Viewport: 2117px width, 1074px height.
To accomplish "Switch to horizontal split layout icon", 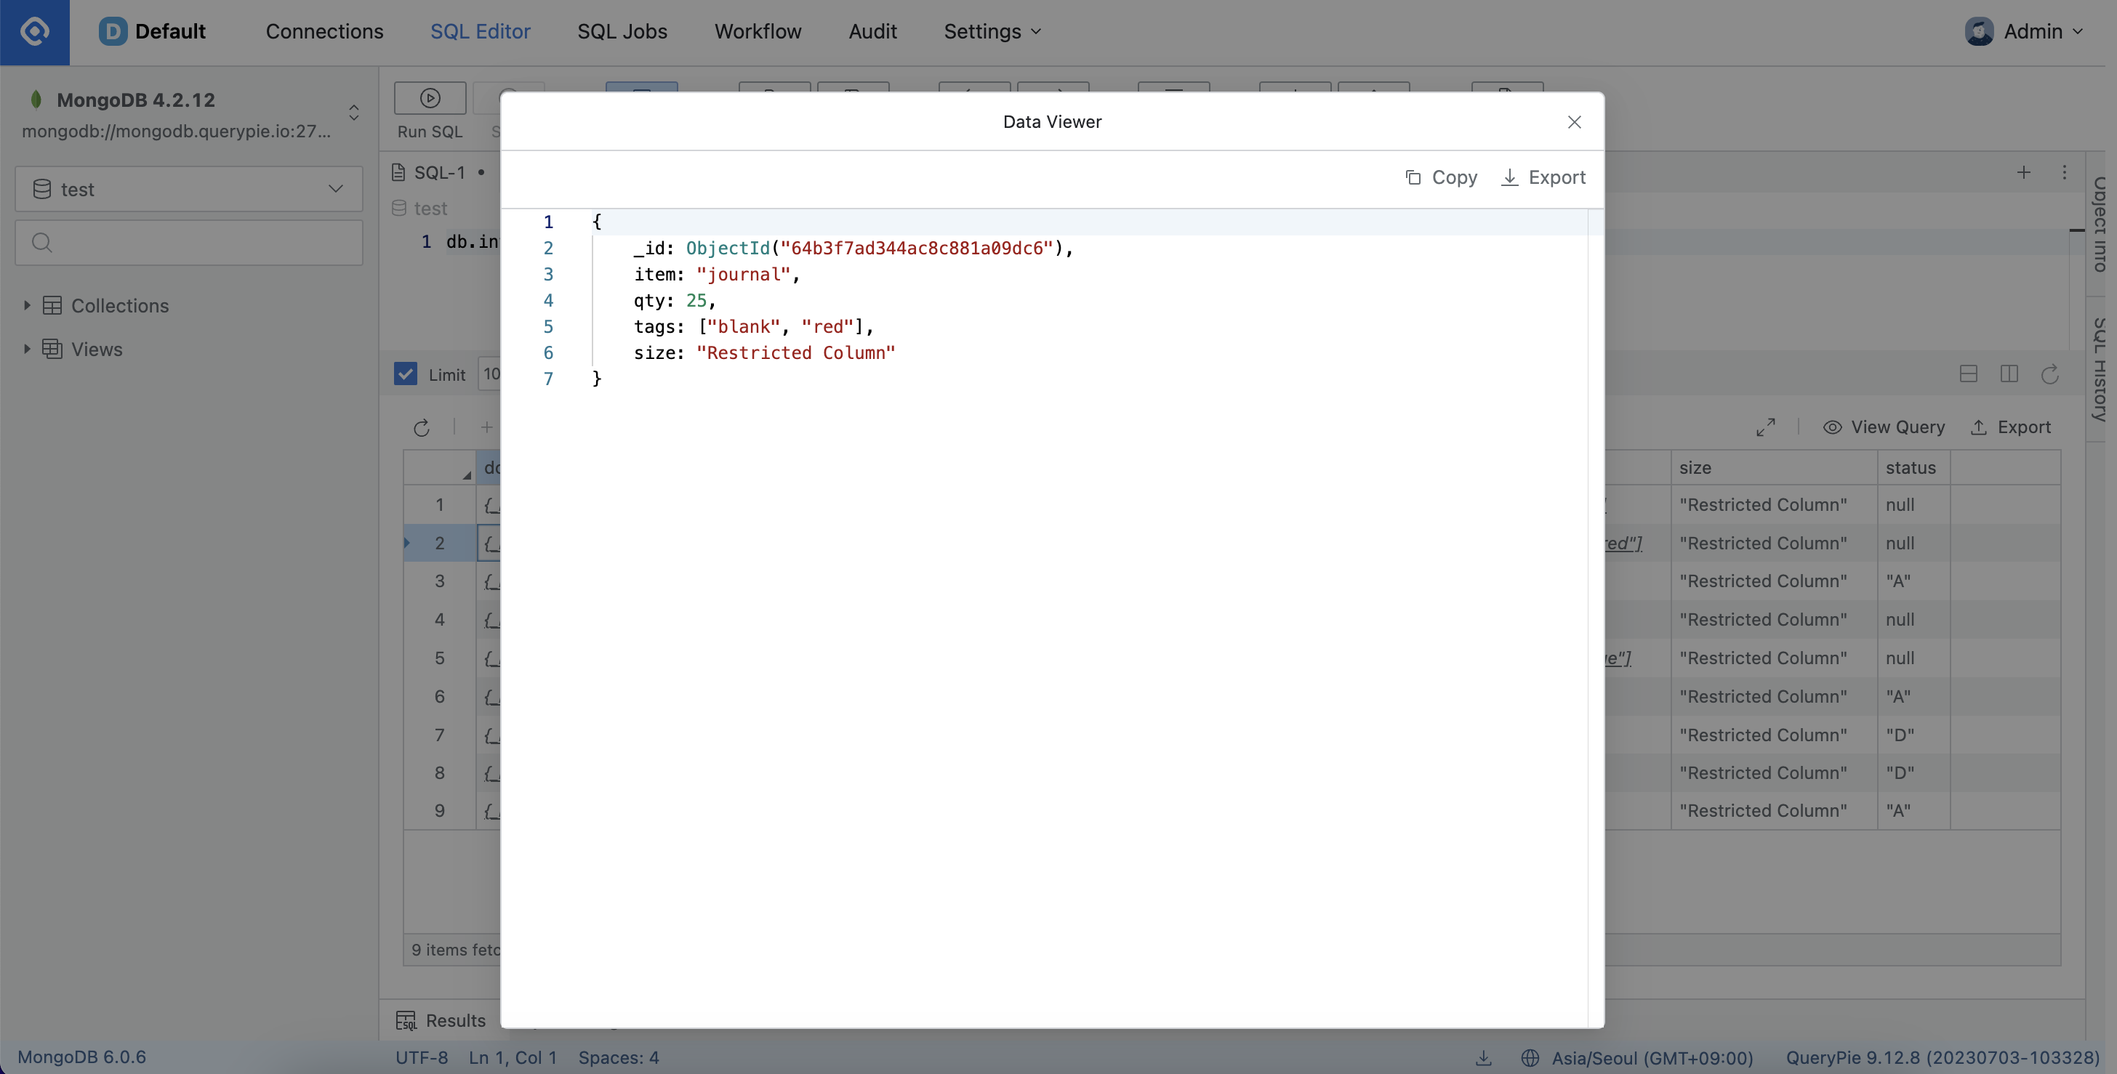I will pos(1968,374).
